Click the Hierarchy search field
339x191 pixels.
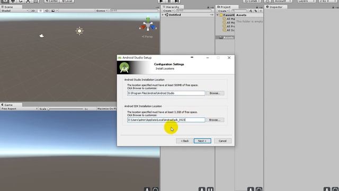coord(193,11)
